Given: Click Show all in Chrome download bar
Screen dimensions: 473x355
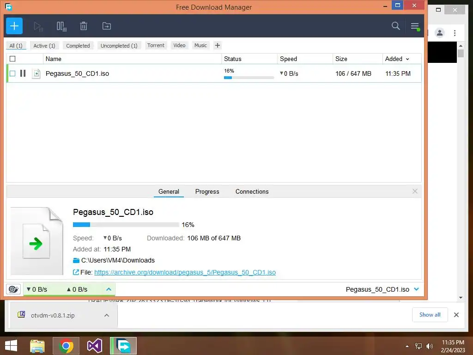Looking at the screenshot, I should [430, 314].
